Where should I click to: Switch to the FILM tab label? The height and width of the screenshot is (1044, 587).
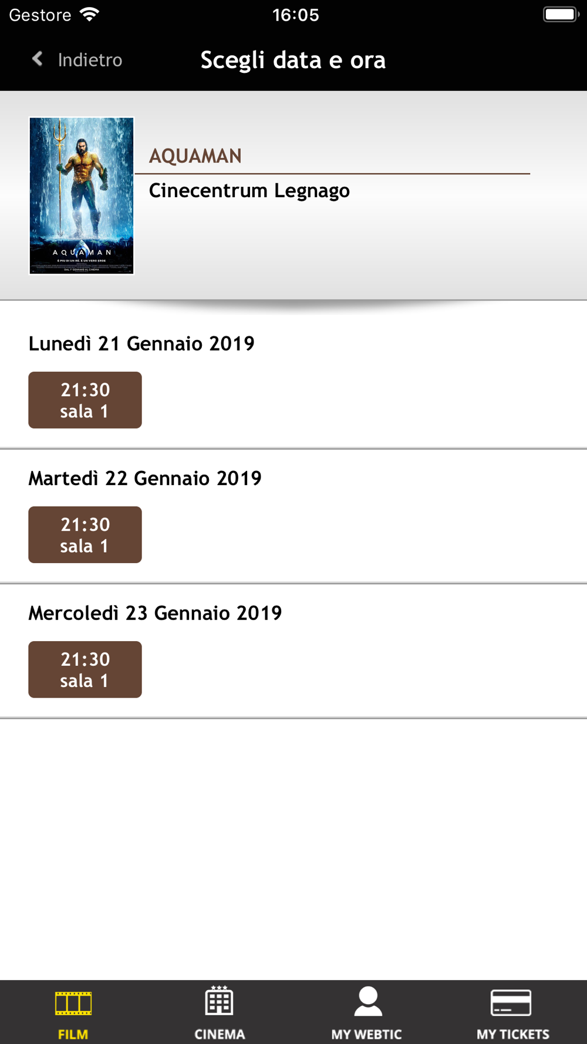[73, 1034]
